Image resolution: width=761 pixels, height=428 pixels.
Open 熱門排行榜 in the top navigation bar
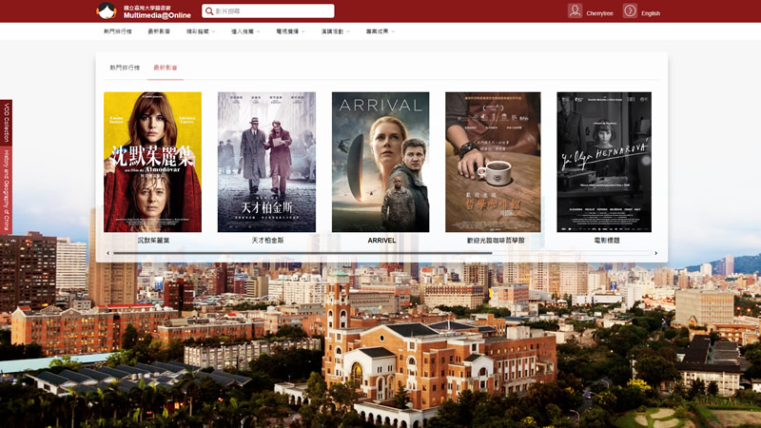click(117, 31)
